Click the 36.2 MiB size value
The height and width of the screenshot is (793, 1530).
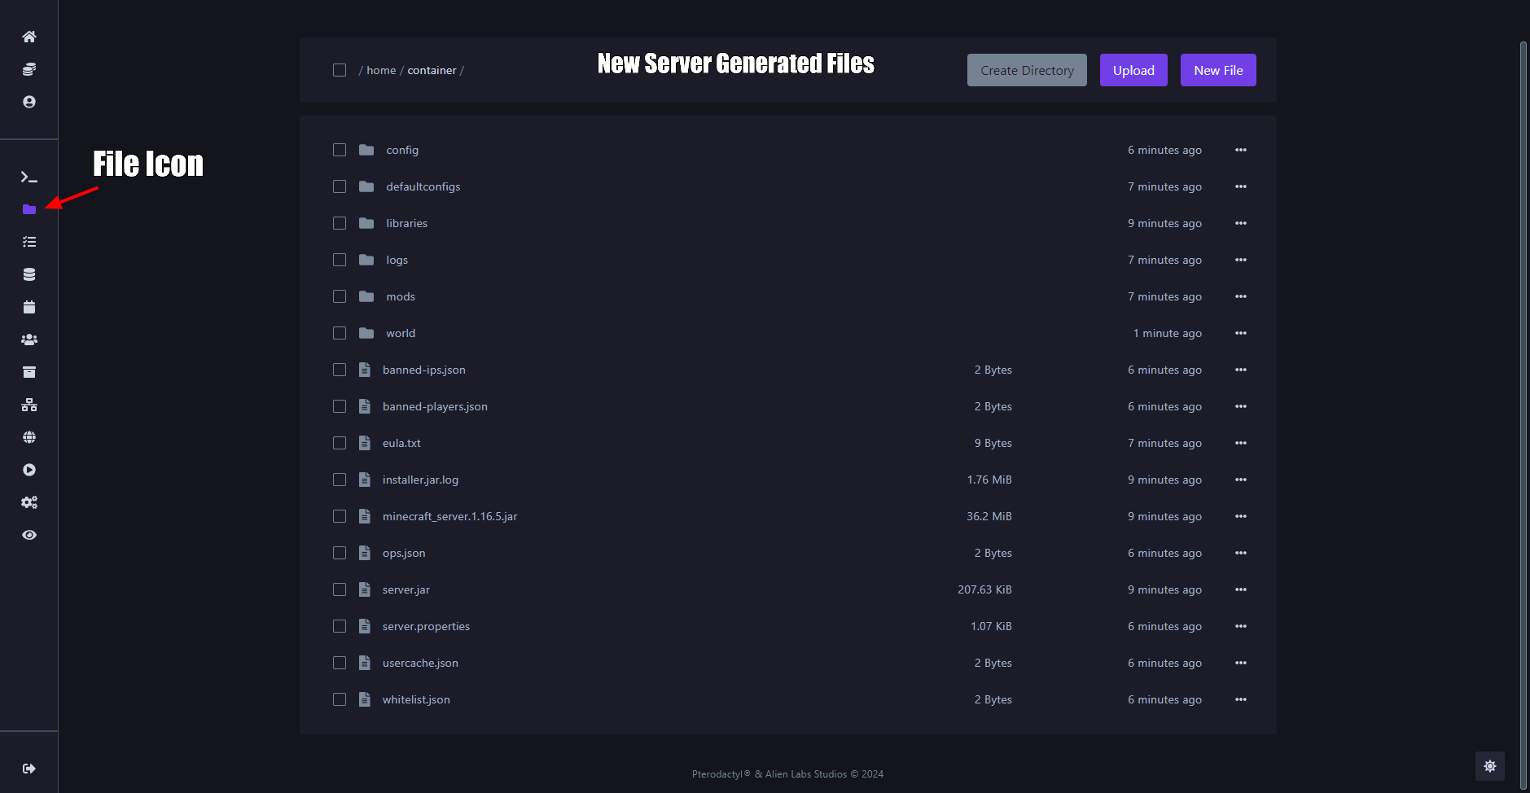click(x=989, y=516)
